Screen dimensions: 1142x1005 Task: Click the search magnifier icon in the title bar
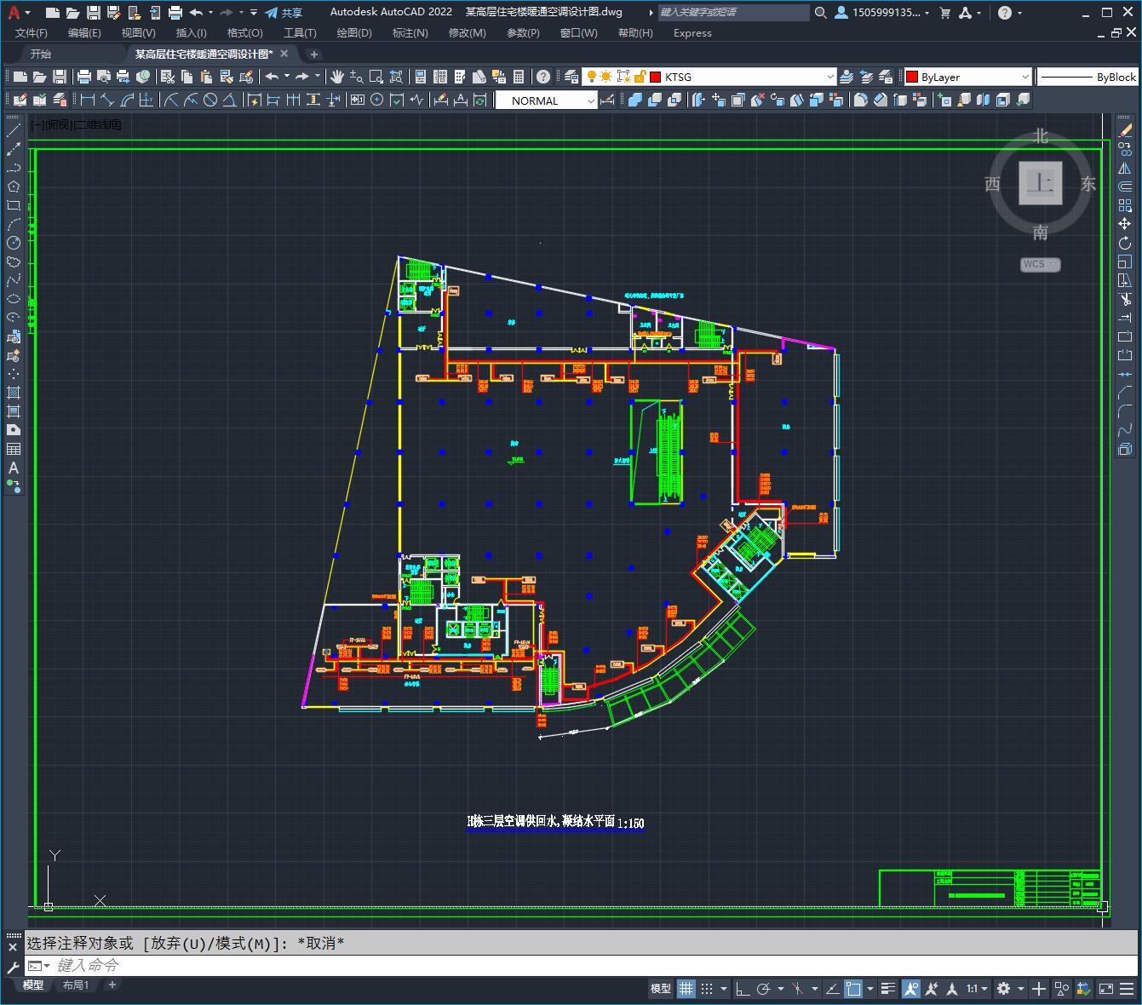pos(820,13)
